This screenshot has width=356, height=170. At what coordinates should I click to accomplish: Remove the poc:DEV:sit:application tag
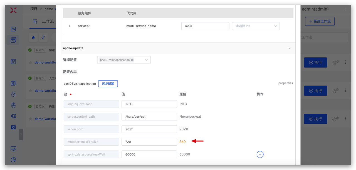(132, 60)
